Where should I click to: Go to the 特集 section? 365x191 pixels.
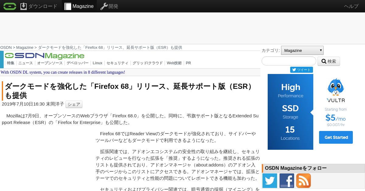pos(11,63)
